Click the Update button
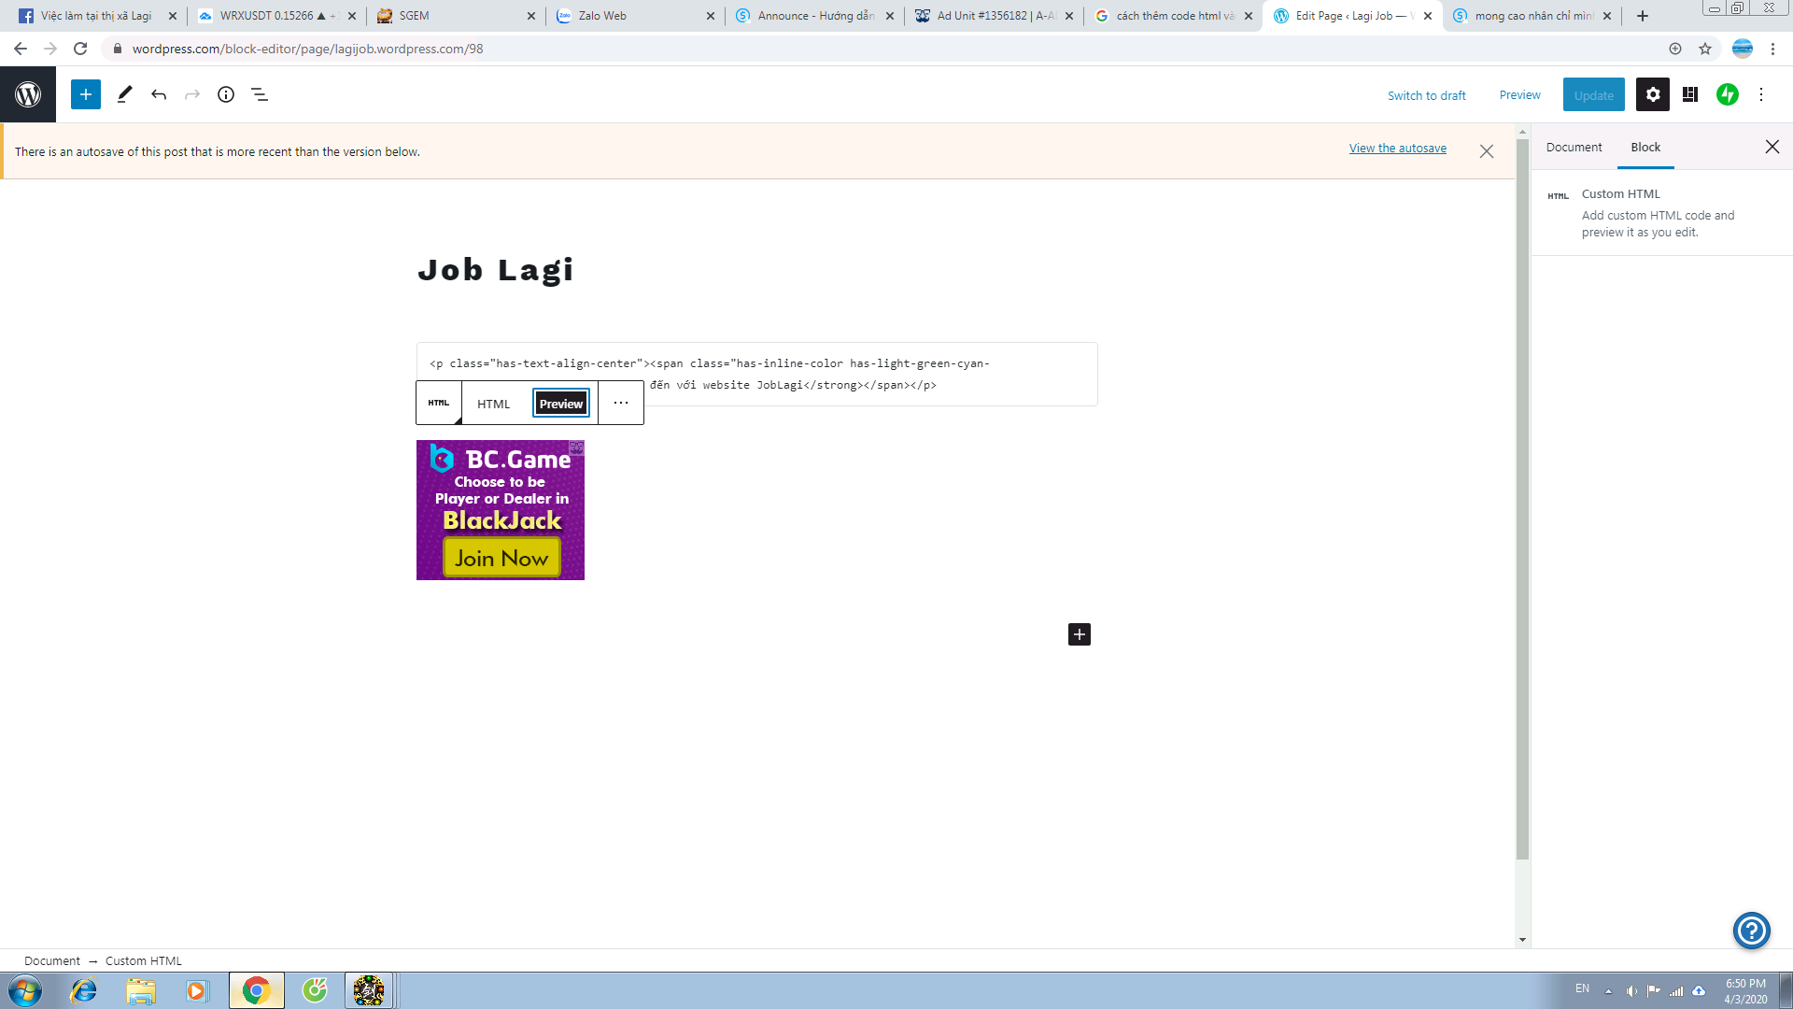Screen dimensions: 1793x1009 pos(1593,94)
